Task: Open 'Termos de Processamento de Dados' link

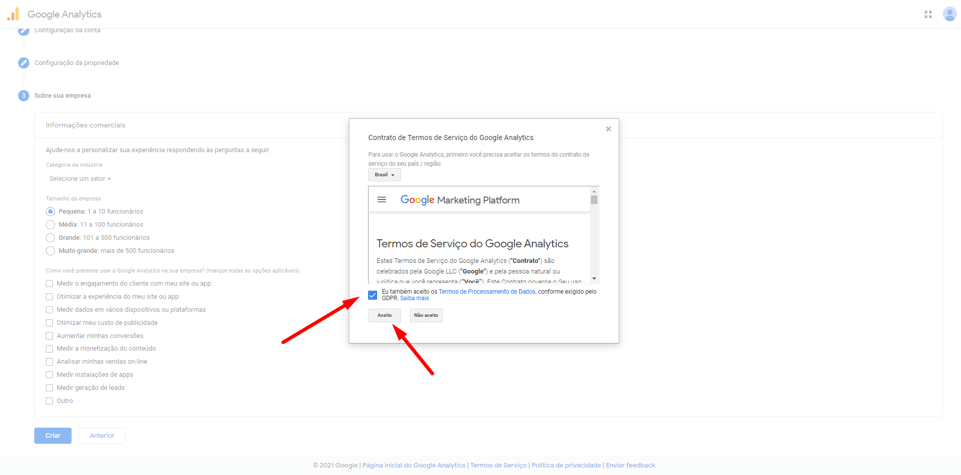Action: point(487,292)
